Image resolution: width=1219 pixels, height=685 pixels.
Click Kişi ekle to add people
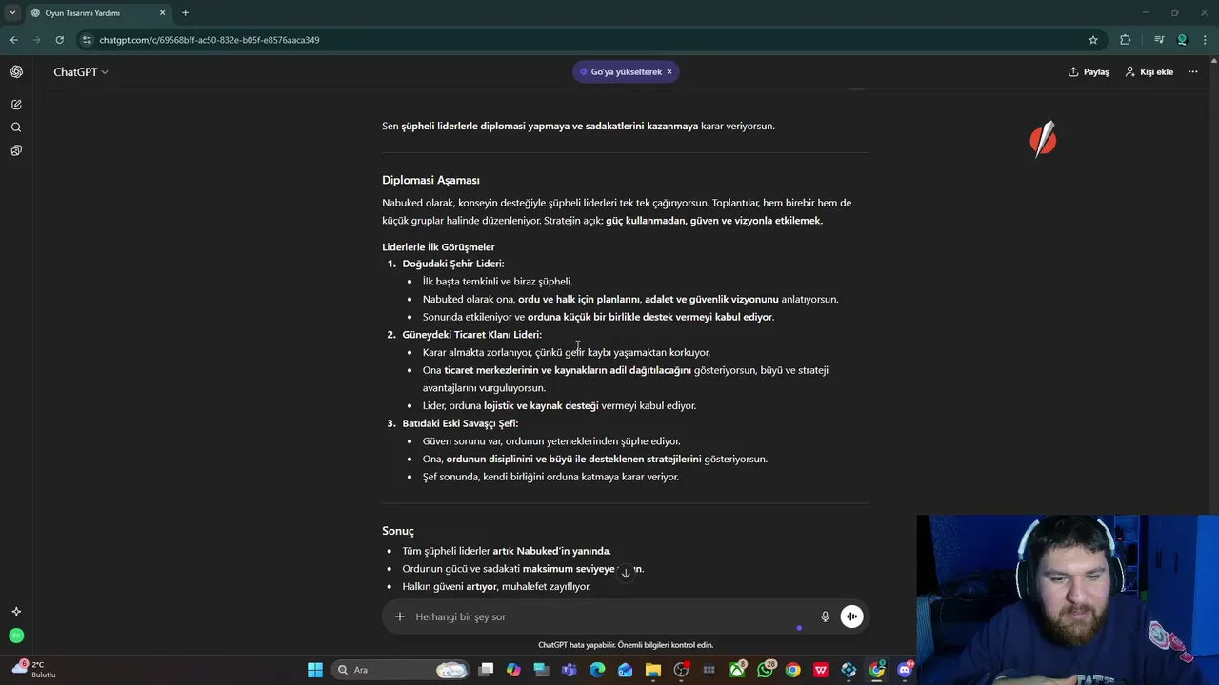[1149, 72]
